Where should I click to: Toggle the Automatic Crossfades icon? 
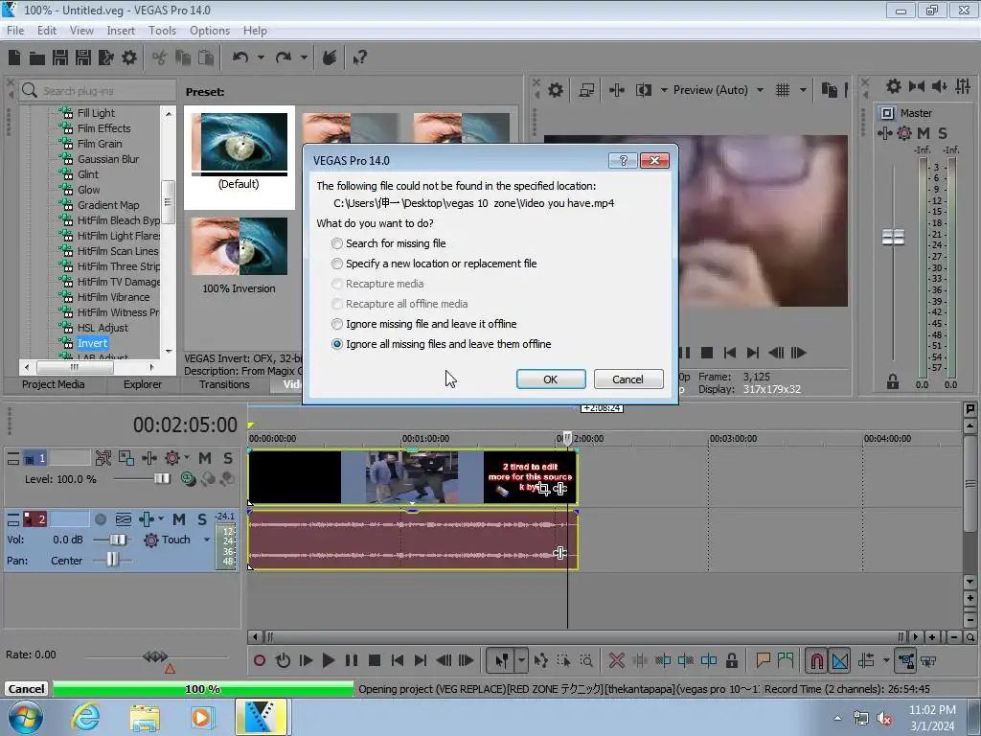(840, 661)
